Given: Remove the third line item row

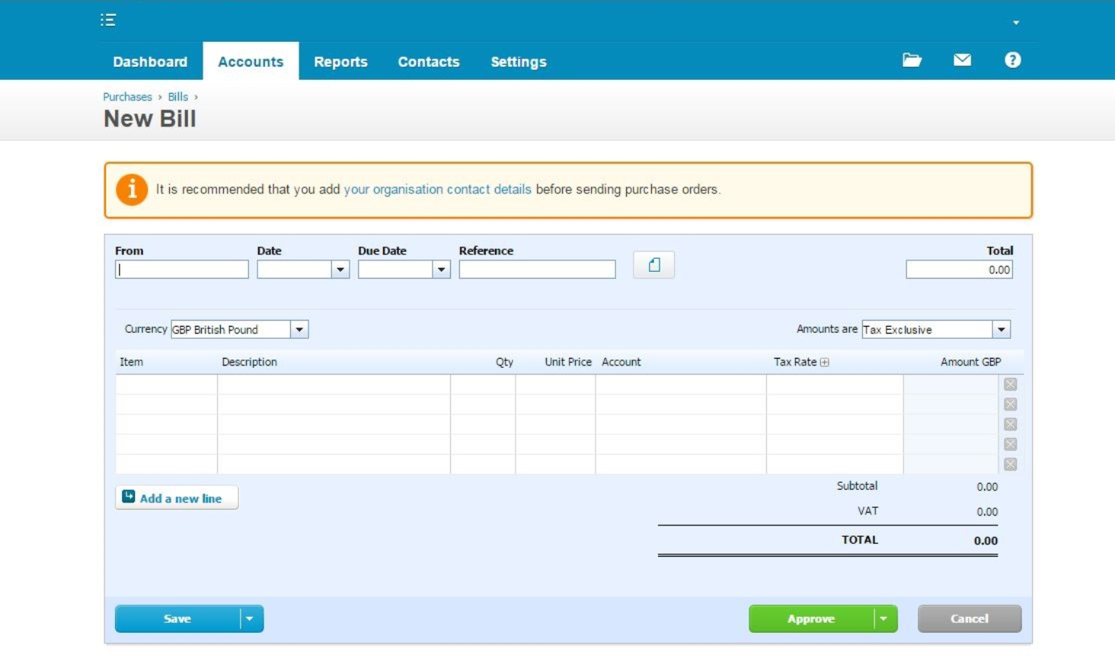Looking at the screenshot, I should coord(1010,425).
